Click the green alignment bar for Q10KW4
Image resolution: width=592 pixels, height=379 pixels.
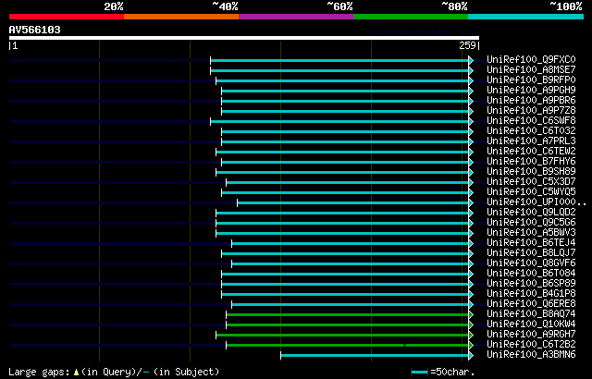[x=348, y=325]
